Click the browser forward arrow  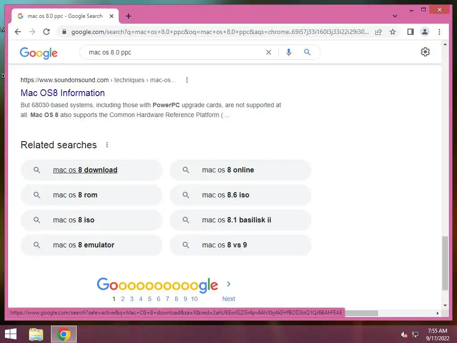32,32
